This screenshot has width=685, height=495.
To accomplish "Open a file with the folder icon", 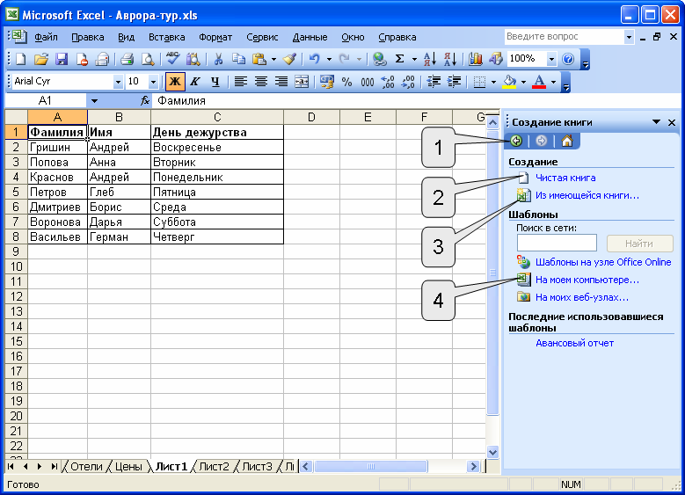I will (41, 59).
